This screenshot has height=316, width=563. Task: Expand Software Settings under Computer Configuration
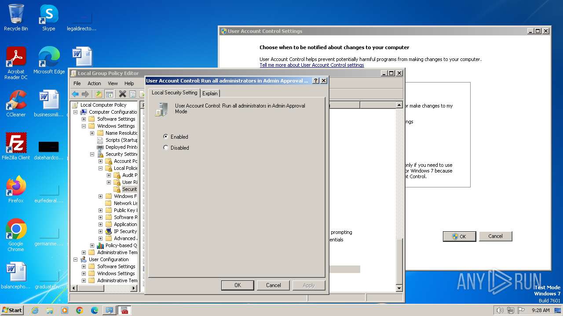(x=84, y=119)
